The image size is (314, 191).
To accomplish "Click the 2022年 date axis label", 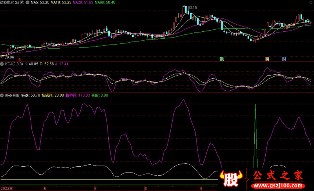I will click(7, 188).
